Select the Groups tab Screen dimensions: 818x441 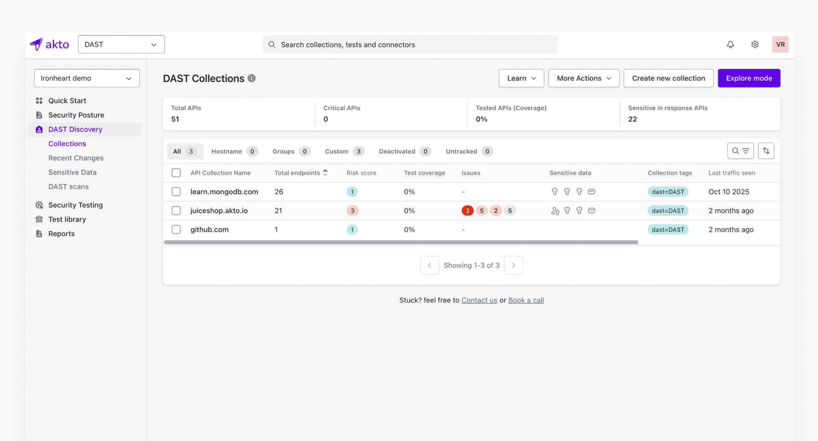tap(292, 151)
